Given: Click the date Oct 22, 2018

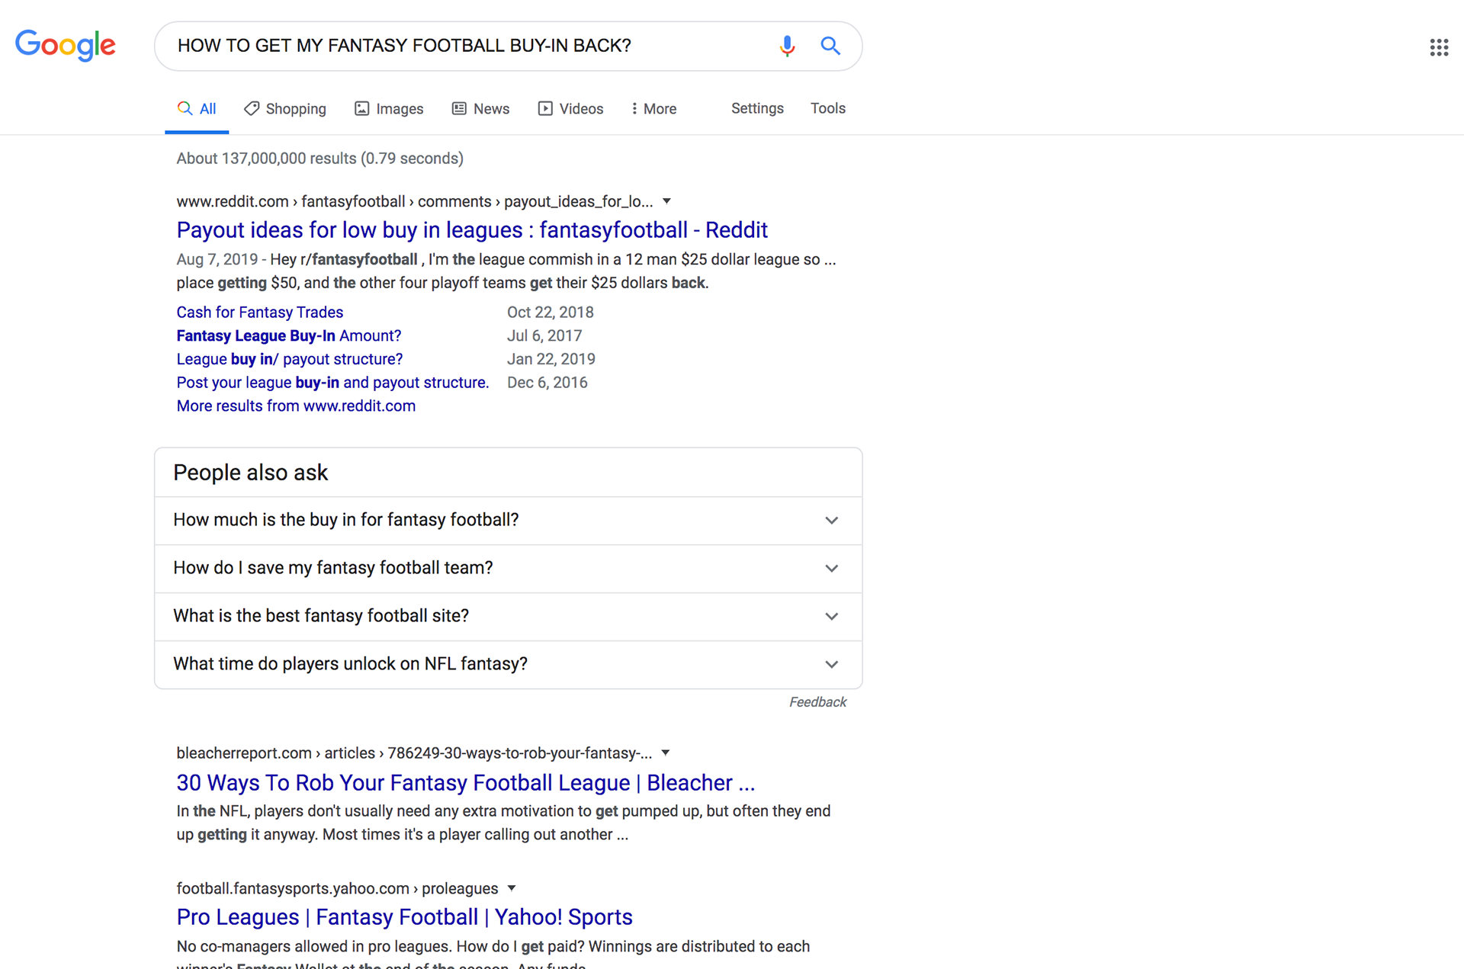Looking at the screenshot, I should point(551,312).
